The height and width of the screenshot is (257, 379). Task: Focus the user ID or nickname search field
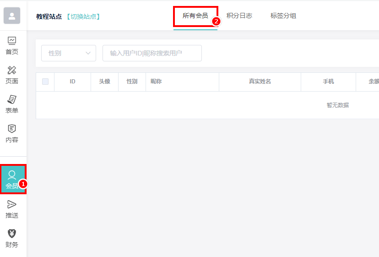coord(152,53)
